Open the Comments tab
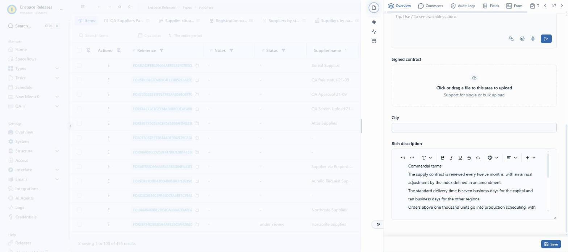The height and width of the screenshot is (252, 568). (x=430, y=6)
